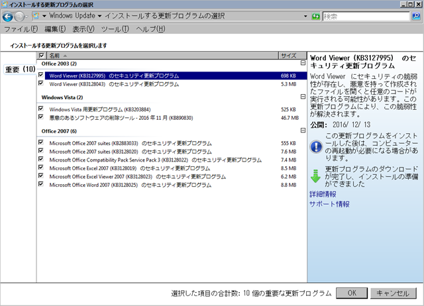Uncheck Word Viewer (KB3128043) update
Viewport: 424px width, 306px height.
coord(41,83)
